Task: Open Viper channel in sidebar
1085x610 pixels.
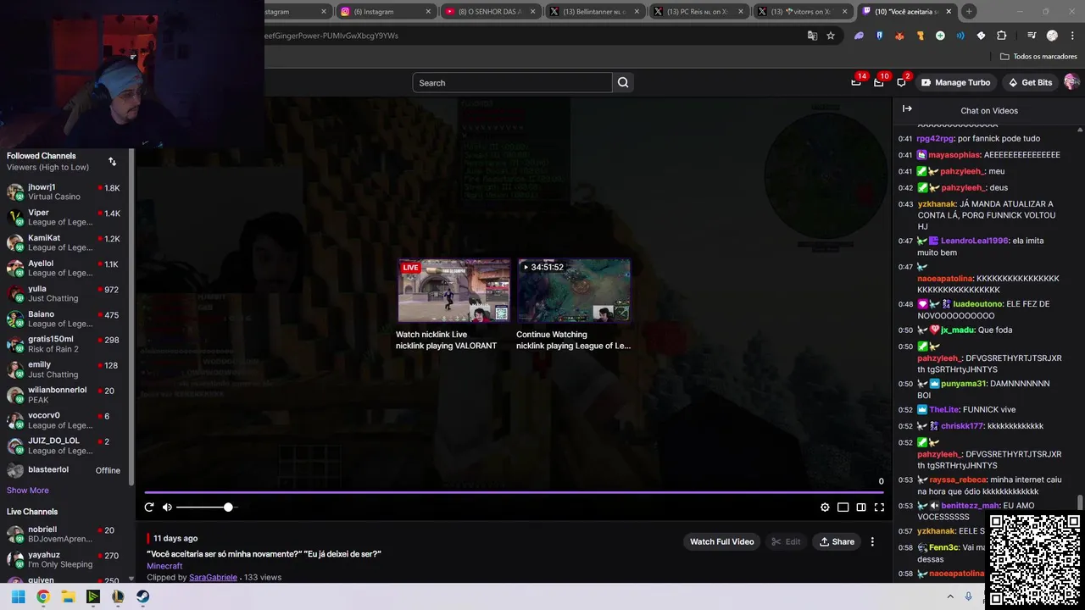Action: [x=64, y=217]
